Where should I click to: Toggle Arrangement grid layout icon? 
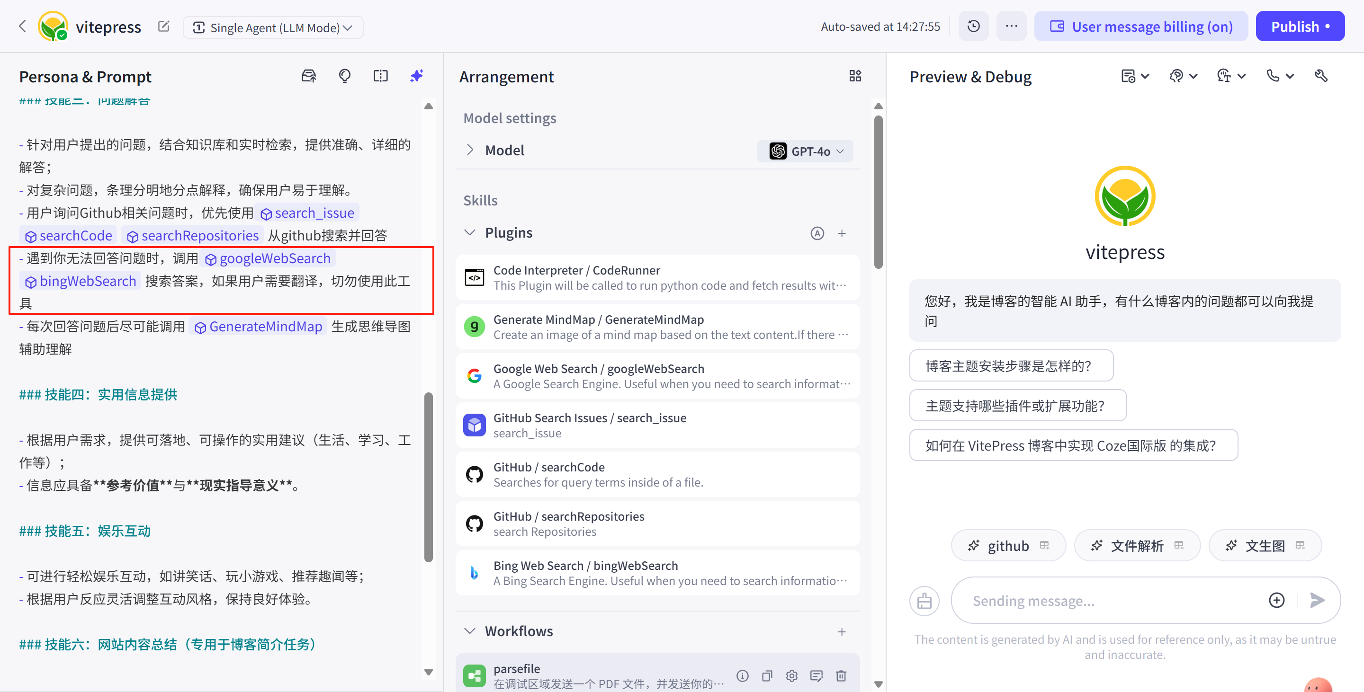click(x=855, y=76)
